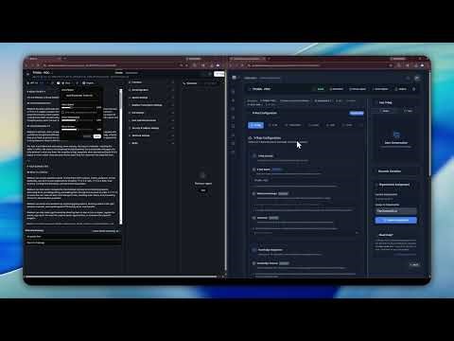Select the second tab under the test panel heading
Viewport: 454px width, 341px height.
click(408, 111)
